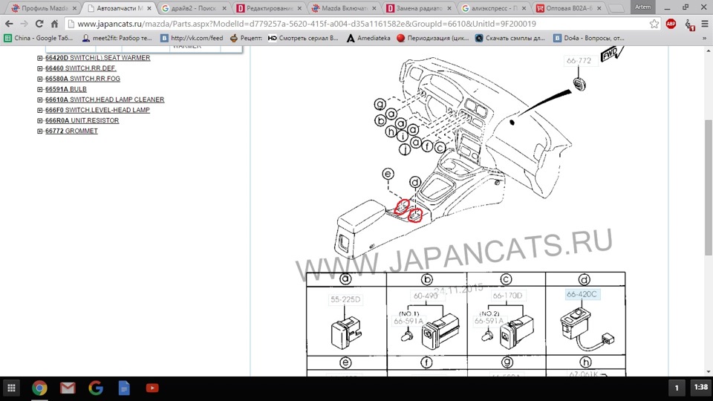This screenshot has height=401, width=713.
Task: Open the http://vk.com/feed bookmark
Action: [192, 38]
